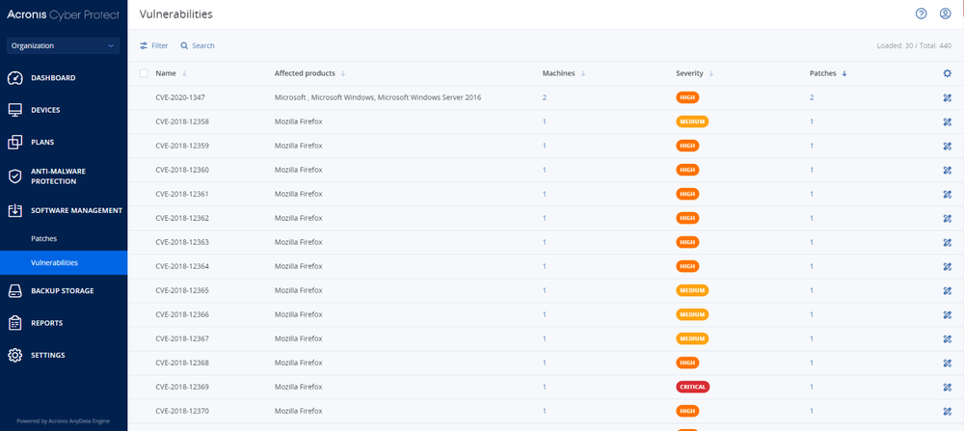The image size is (964, 431).
Task: Click HIGH badge in CVE-2018-12370 row
Action: click(x=687, y=411)
